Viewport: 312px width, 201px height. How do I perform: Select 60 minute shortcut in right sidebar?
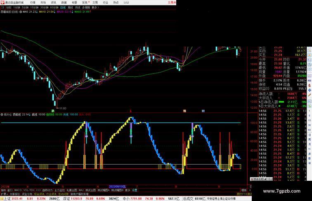click(310, 130)
